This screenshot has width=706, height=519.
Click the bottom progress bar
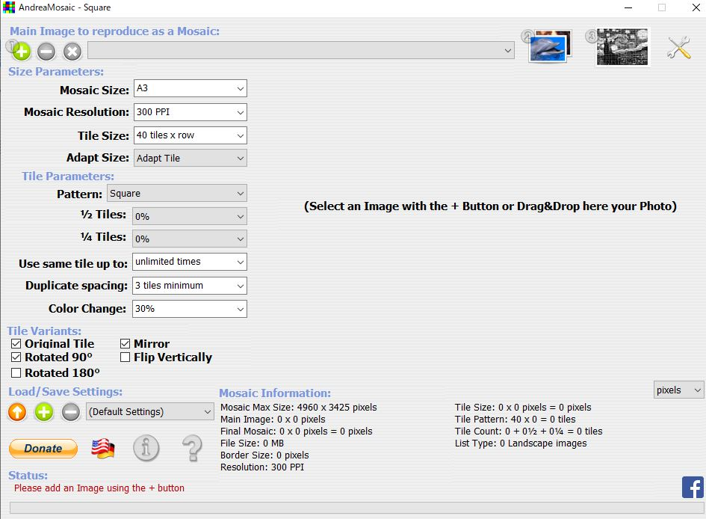356,508
